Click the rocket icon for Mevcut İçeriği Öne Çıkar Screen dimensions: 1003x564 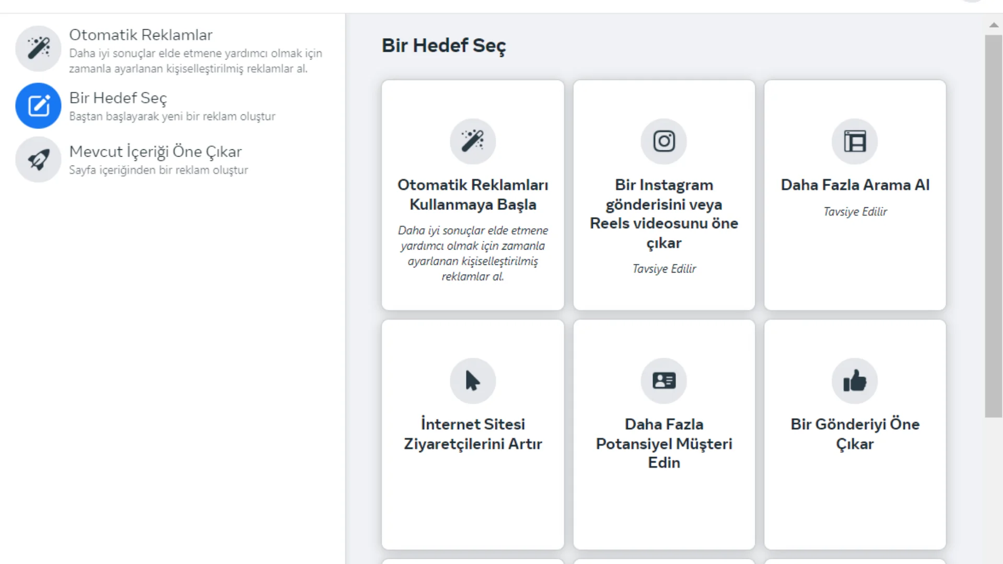point(38,159)
